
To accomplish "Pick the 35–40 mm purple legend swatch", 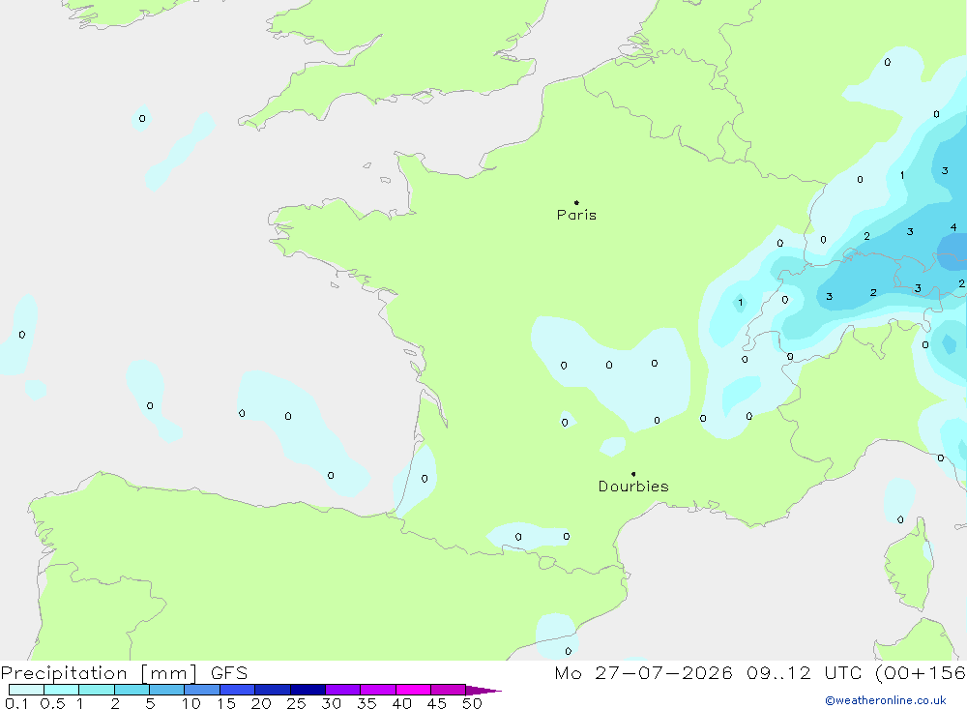I will coord(378,690).
